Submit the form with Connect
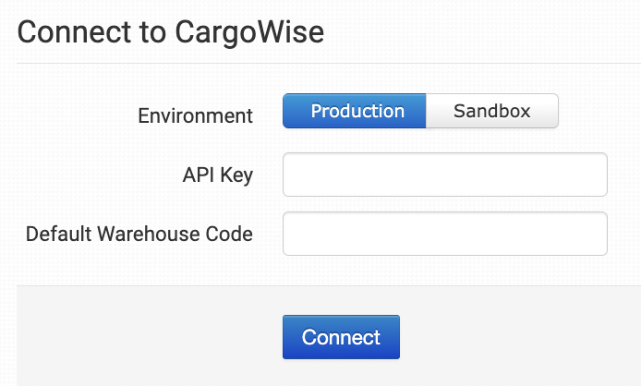Image resolution: width=641 pixels, height=386 pixels. [x=341, y=337]
